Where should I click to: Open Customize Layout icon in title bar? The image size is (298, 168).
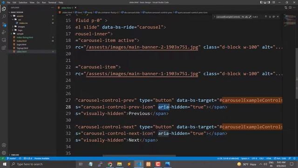coord(273,2)
